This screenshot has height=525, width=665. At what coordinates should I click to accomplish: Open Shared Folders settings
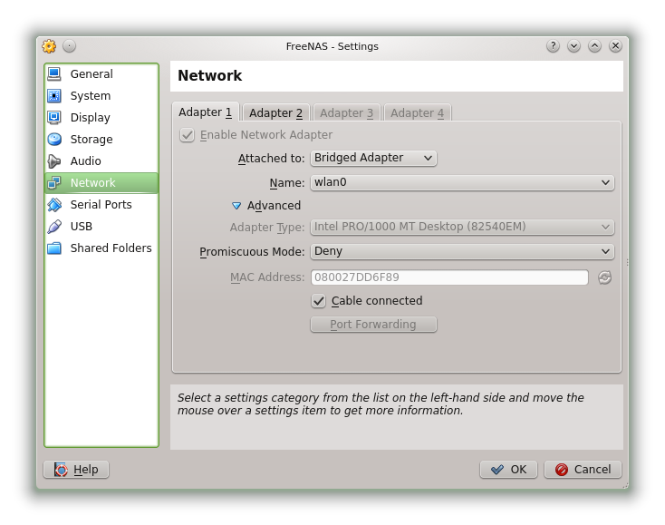pos(101,248)
